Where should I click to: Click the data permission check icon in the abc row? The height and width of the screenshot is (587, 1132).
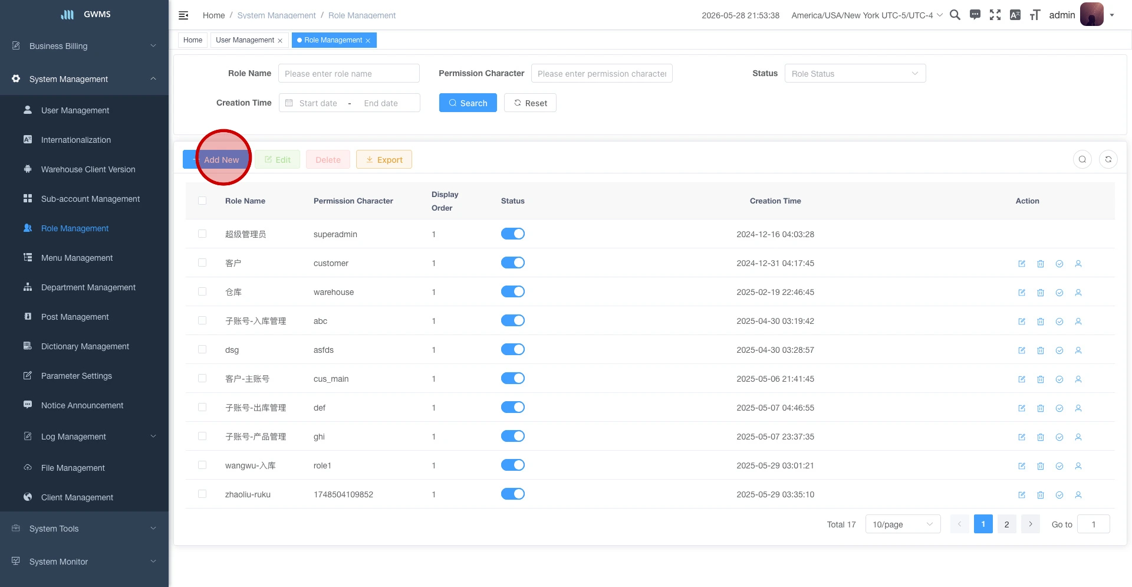(x=1059, y=322)
